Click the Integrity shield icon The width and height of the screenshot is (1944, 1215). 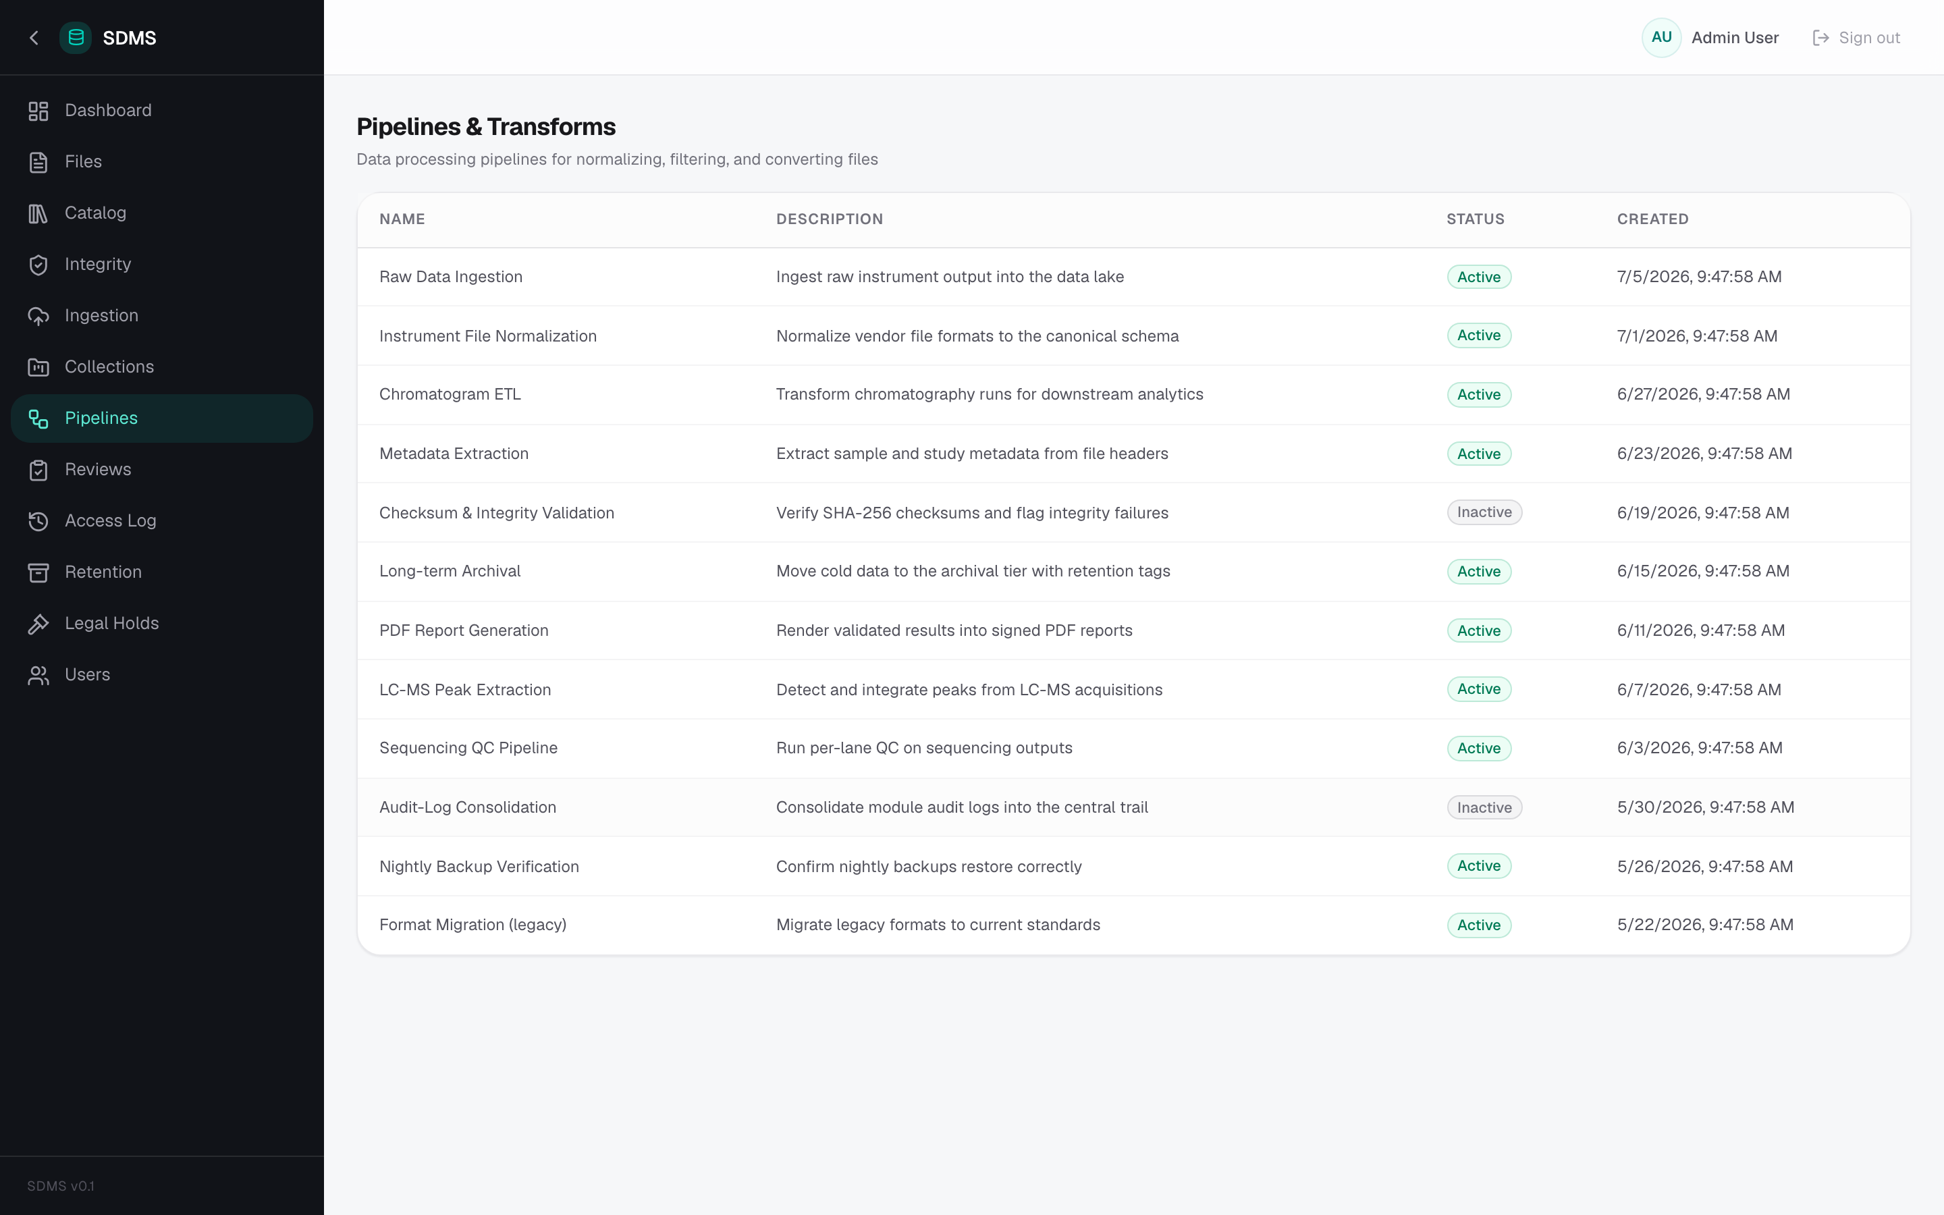point(38,265)
